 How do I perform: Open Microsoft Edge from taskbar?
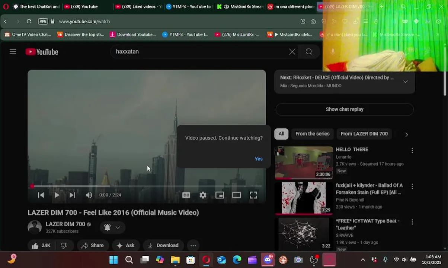(237, 260)
